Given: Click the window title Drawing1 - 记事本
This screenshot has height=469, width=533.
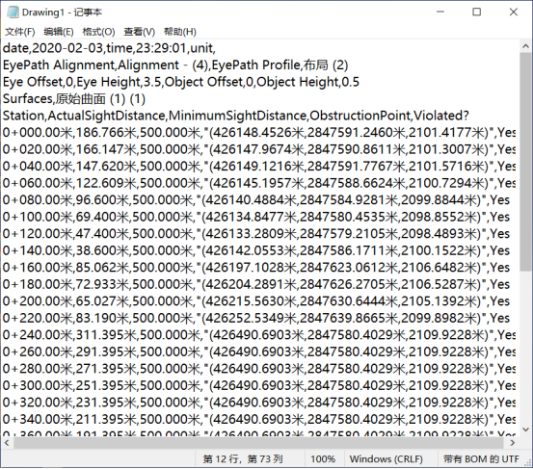Looking at the screenshot, I should [x=62, y=13].
